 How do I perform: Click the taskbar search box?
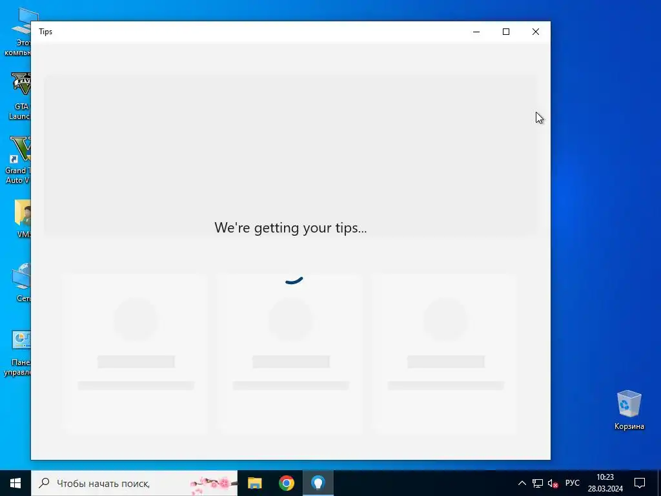point(134,483)
